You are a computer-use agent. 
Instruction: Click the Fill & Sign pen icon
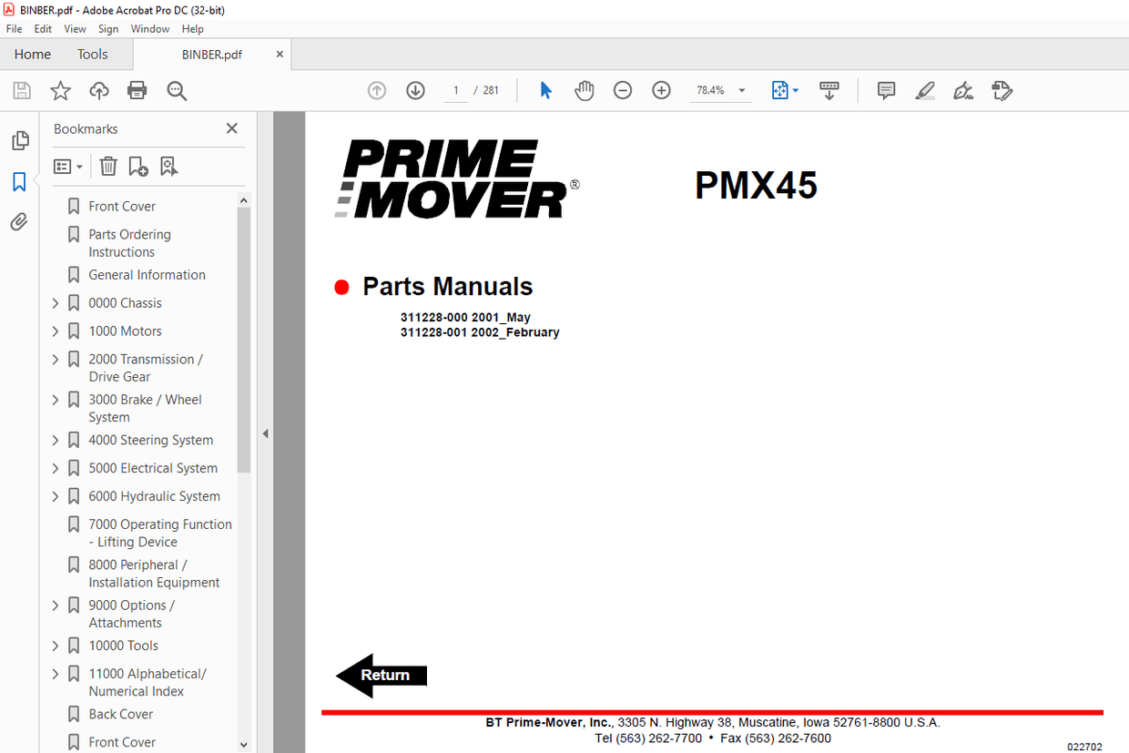[962, 90]
